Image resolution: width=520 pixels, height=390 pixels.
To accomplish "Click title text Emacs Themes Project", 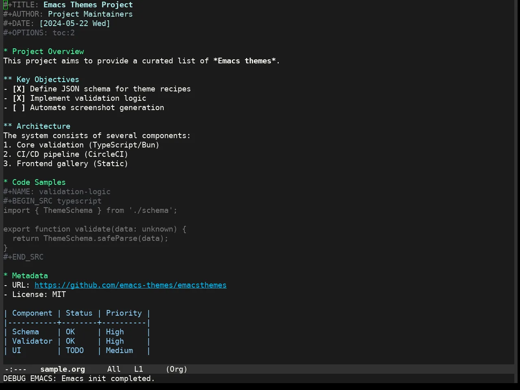I will (88, 5).
